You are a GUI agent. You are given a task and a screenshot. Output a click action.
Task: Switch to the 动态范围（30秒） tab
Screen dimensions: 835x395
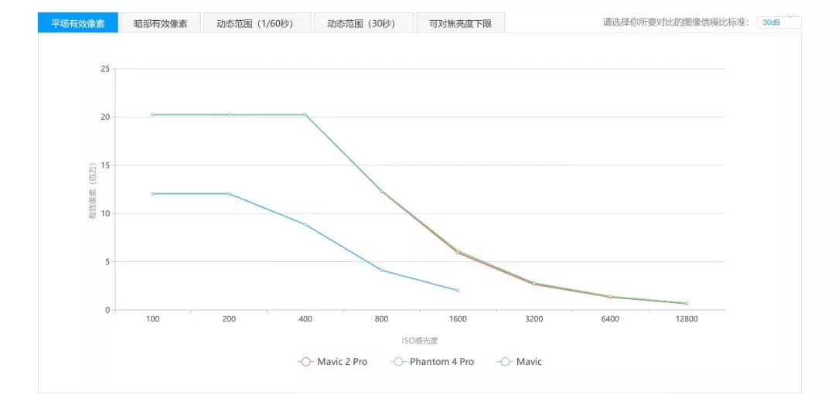(361, 23)
